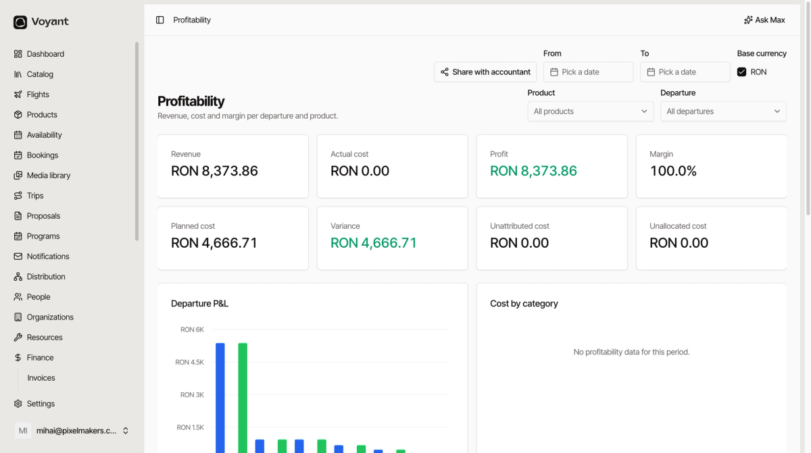Click the calendar icon in From field

point(554,72)
